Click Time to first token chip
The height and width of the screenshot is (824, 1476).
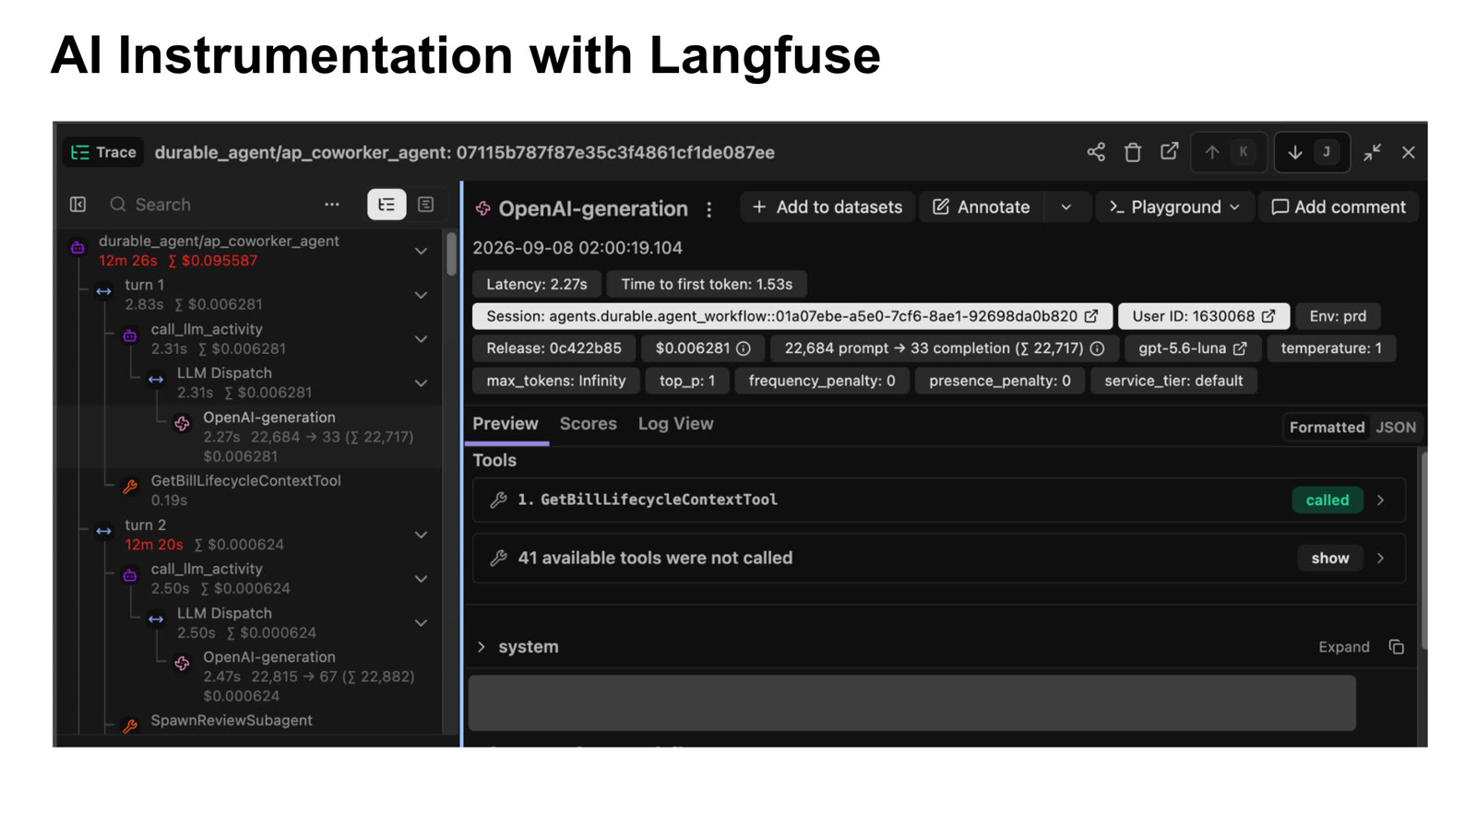click(x=707, y=284)
